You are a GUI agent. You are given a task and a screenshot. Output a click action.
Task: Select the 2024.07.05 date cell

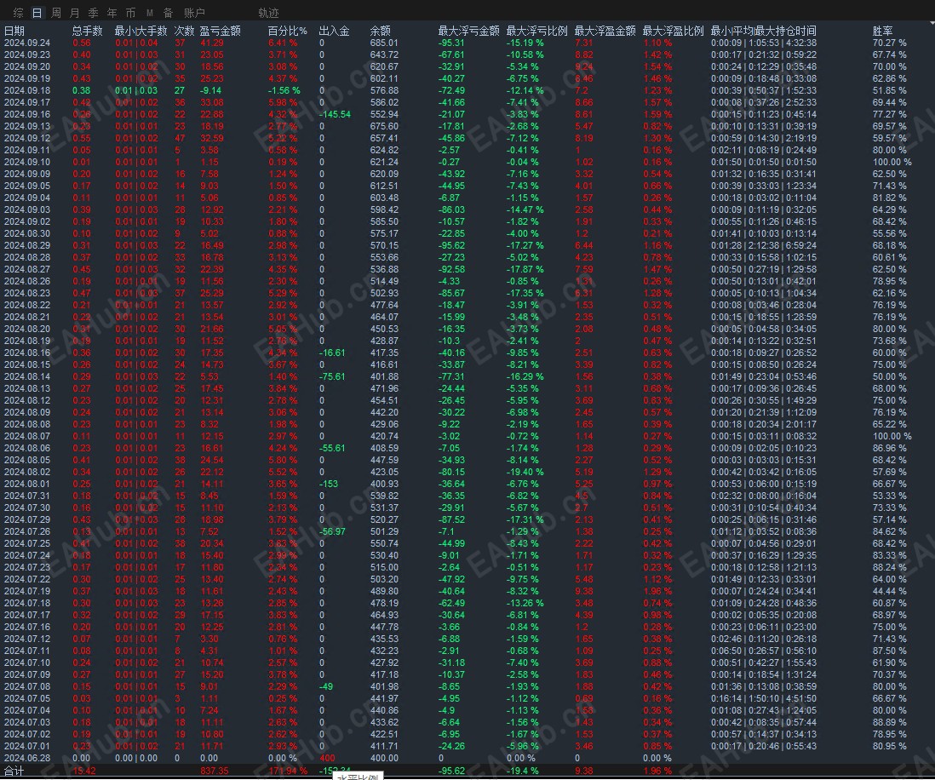click(27, 699)
